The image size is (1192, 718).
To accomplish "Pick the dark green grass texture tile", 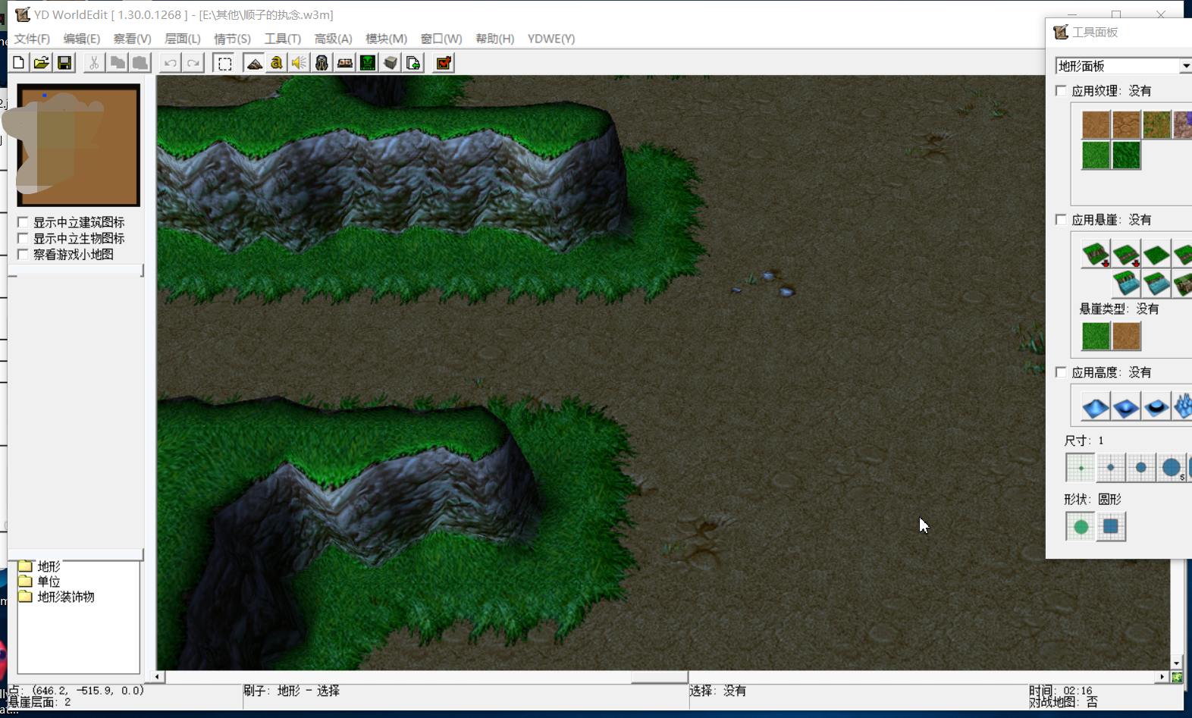I will pos(1126,155).
